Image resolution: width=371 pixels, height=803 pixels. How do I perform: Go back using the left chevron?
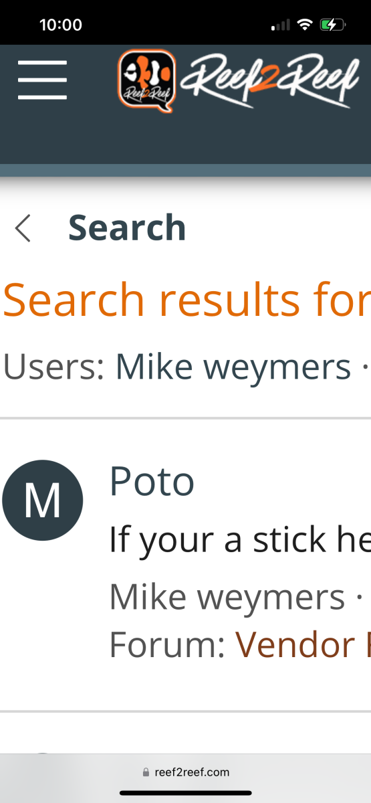[x=23, y=228]
